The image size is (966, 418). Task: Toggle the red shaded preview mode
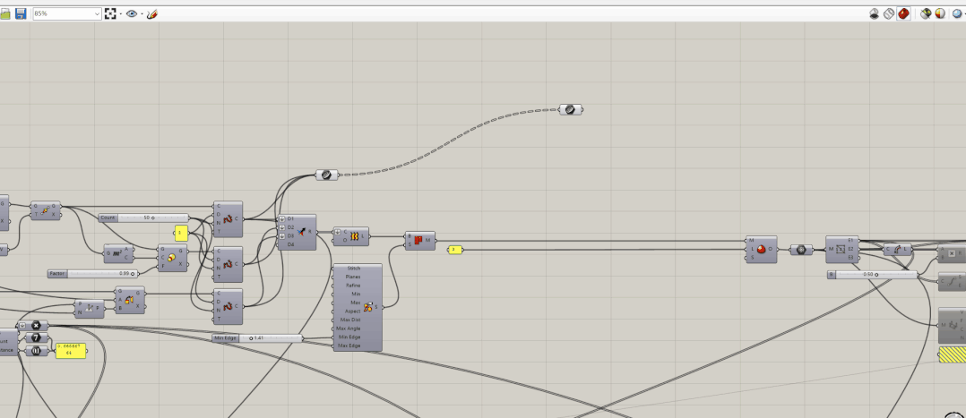point(904,13)
